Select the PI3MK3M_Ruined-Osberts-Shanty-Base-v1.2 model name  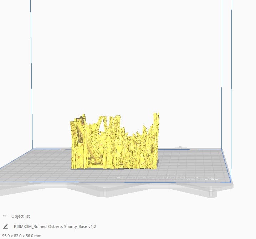(55, 226)
